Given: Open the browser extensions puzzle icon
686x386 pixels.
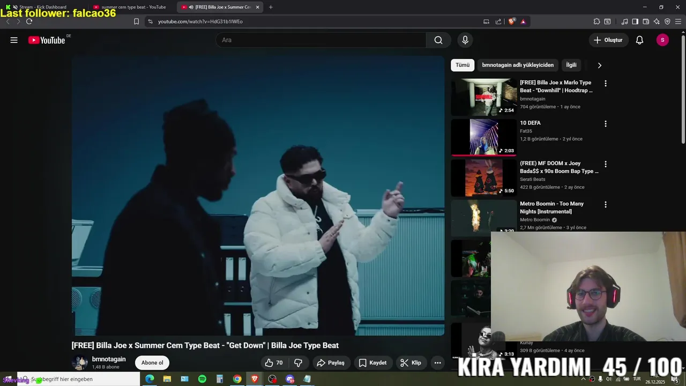Looking at the screenshot, I should tap(596, 21).
